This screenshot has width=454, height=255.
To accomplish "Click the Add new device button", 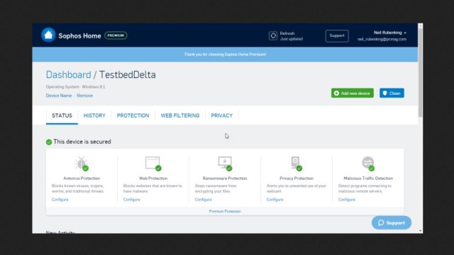I will (353, 93).
